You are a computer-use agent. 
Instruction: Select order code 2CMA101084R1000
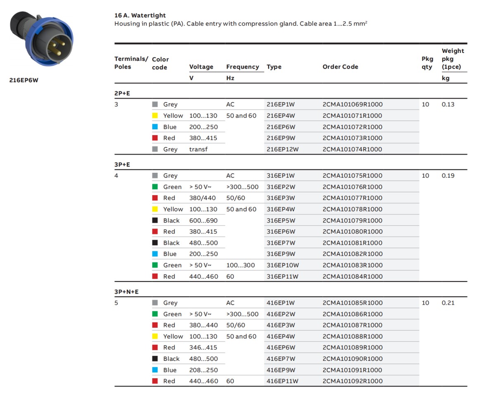(x=353, y=277)
